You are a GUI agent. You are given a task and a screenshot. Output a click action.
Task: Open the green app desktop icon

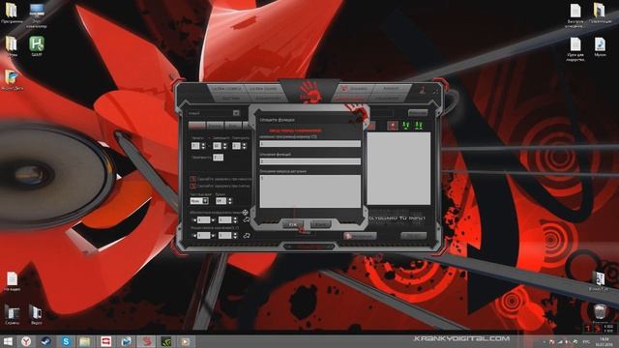pos(37,46)
